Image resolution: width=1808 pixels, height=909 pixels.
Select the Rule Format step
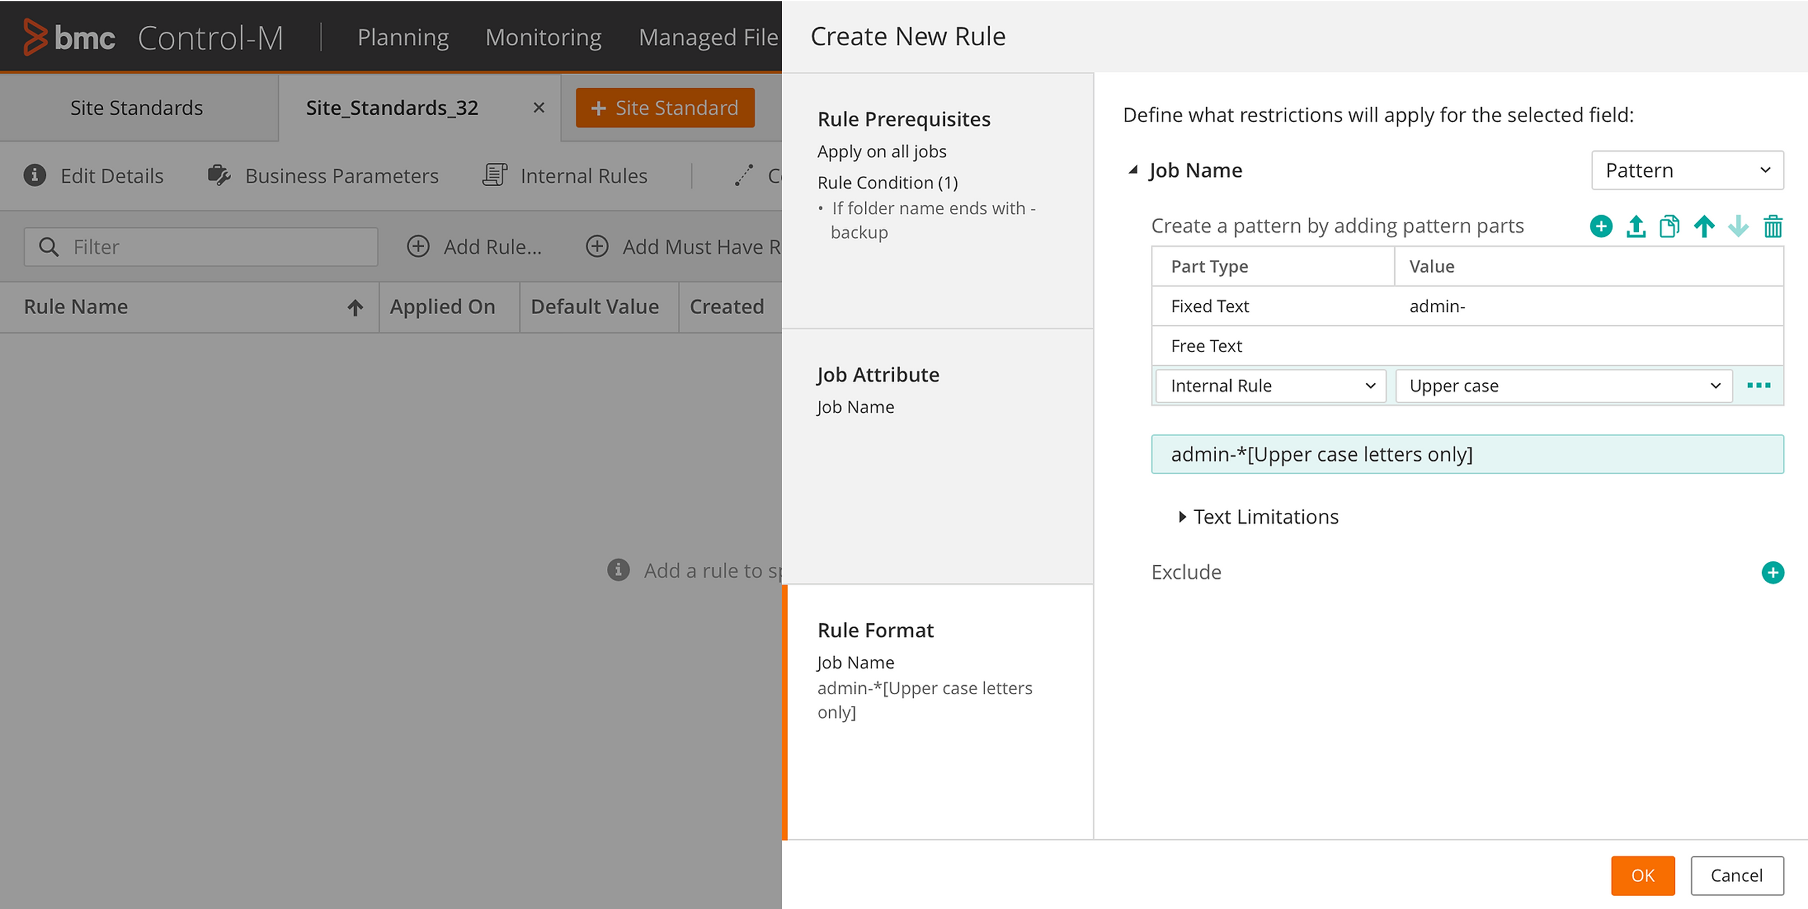938,712
